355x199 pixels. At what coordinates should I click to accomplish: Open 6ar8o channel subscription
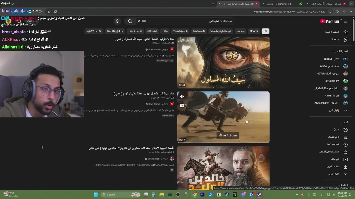(334, 66)
